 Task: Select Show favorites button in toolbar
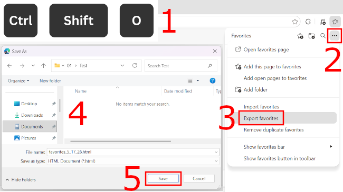pos(283,158)
